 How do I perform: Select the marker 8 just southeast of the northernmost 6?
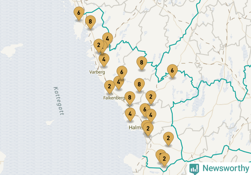[x=90, y=21]
